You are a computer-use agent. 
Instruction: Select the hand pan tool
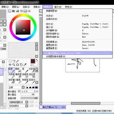click(21, 65)
